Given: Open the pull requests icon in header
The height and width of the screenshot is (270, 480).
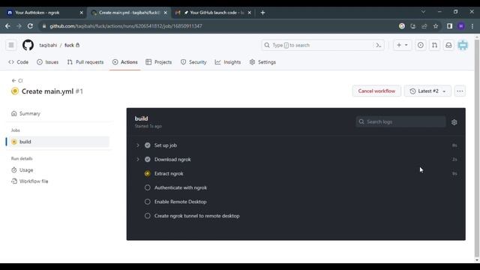Looking at the screenshot, I should pos(434,45).
